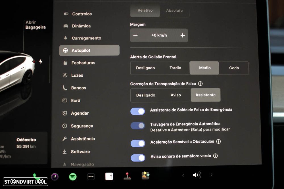Click the Fechaduras padlock icon
The image size is (284, 189).
(x=65, y=63)
